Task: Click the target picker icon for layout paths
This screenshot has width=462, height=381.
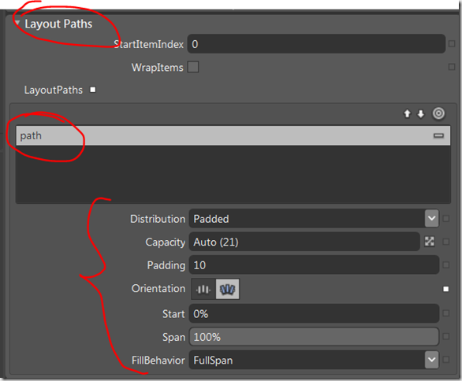Action: tap(438, 113)
